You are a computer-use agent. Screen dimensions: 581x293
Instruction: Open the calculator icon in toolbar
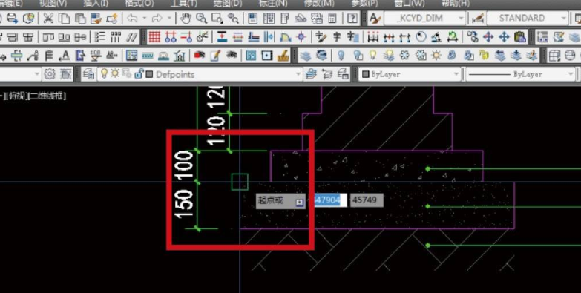pyautogui.click(x=332, y=18)
